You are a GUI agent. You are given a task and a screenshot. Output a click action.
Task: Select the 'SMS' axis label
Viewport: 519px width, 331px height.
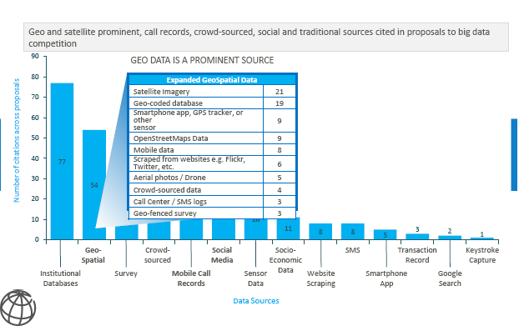click(x=352, y=250)
